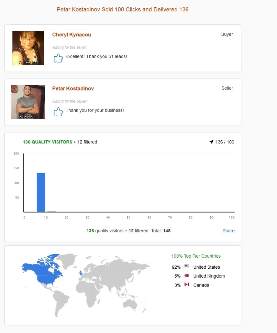Viewport: 277px width, 333px height.
Task: Click the Share link below the chart
Action: 228,231
